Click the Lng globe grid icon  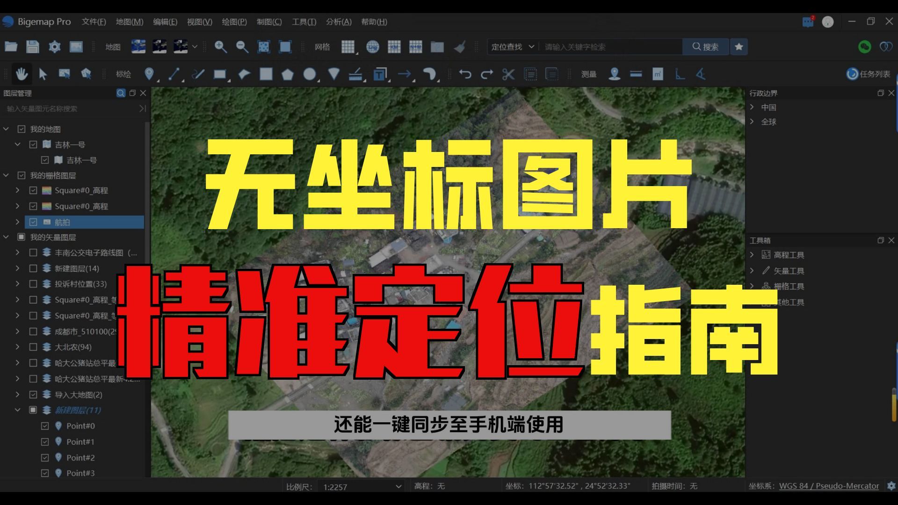click(x=373, y=47)
